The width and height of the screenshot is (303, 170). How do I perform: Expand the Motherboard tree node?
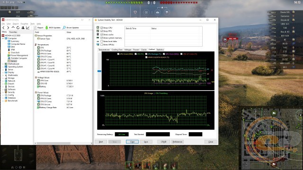click(3, 64)
